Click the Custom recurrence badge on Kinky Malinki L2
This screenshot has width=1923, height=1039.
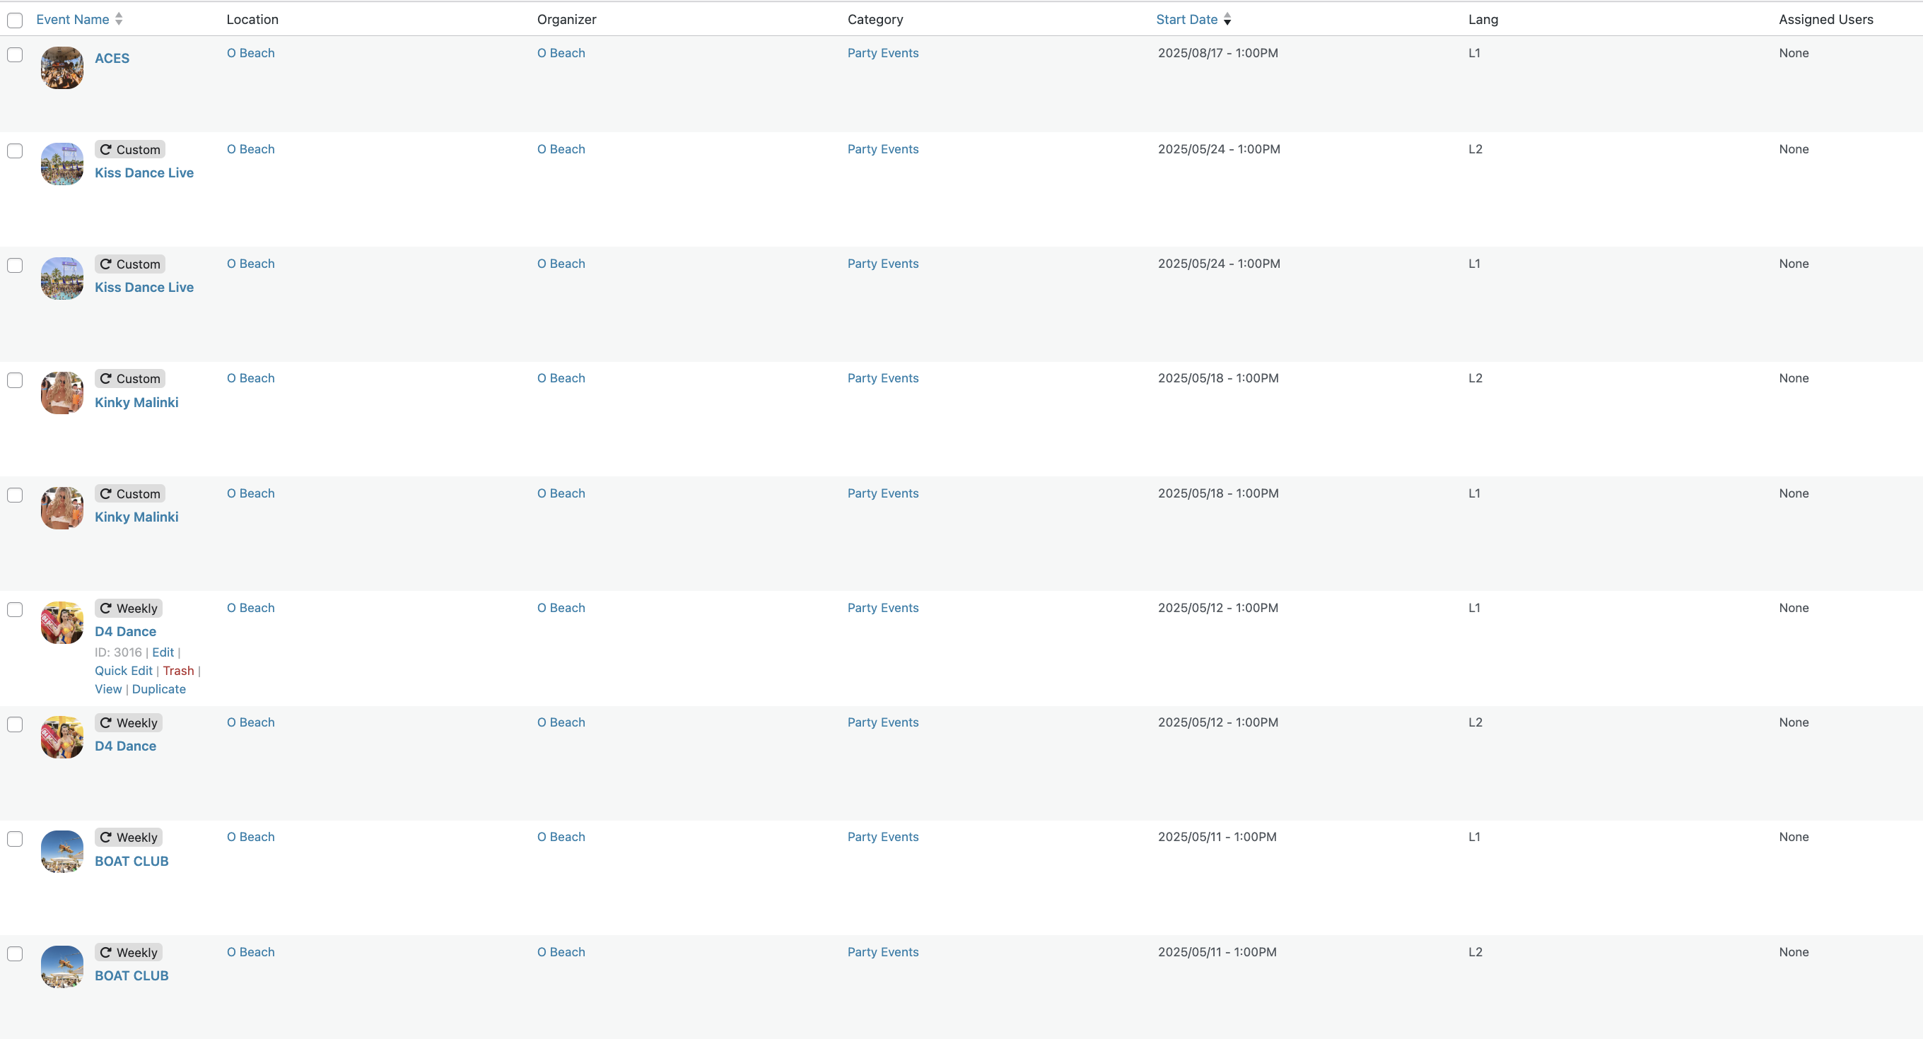click(130, 378)
